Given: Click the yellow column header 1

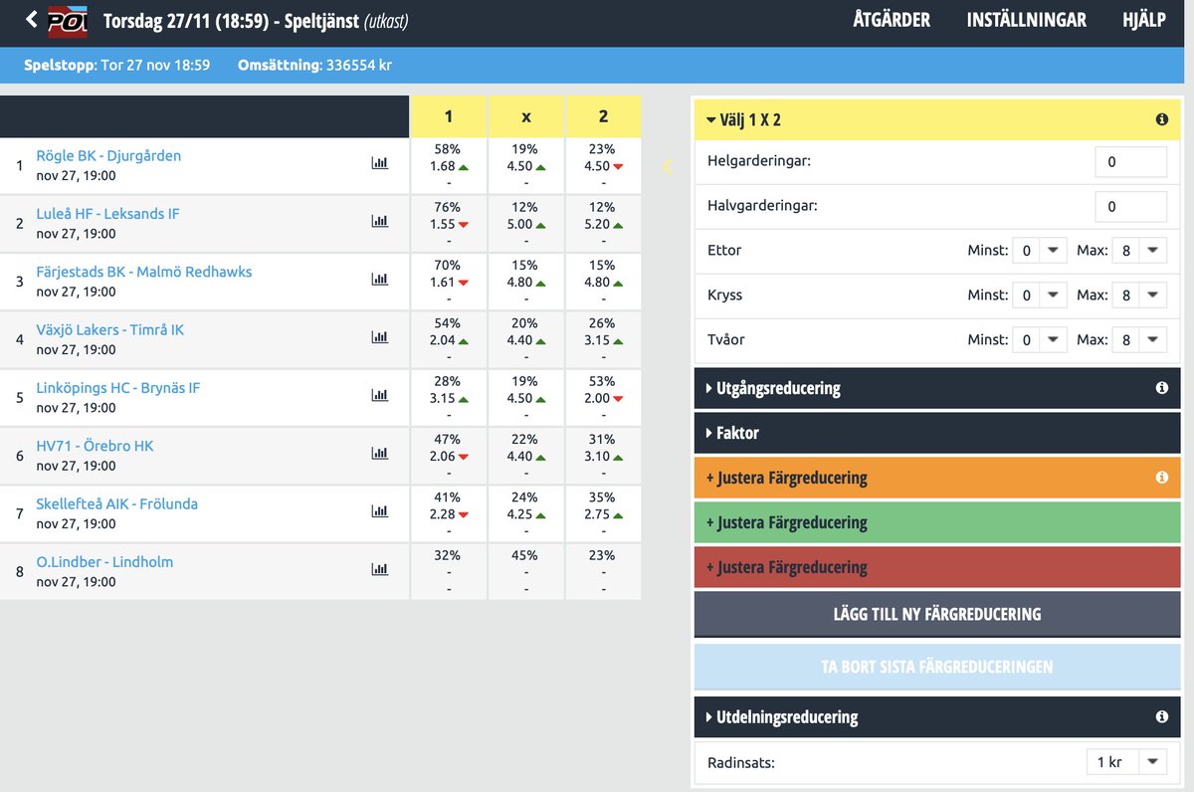Looking at the screenshot, I should coord(448,116).
